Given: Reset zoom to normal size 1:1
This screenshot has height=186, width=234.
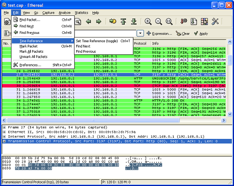Looking at the screenshot, I should tap(169, 22).
